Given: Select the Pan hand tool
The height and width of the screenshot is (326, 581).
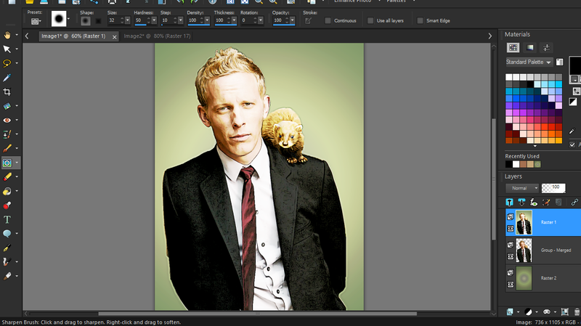Looking at the screenshot, I should 7,35.
